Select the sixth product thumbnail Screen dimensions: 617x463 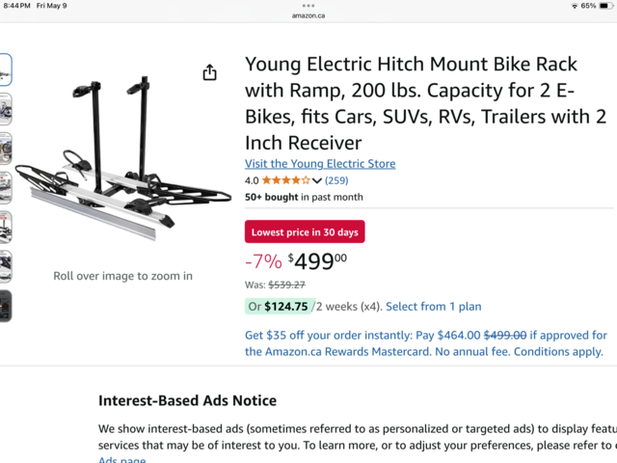[x=6, y=266]
